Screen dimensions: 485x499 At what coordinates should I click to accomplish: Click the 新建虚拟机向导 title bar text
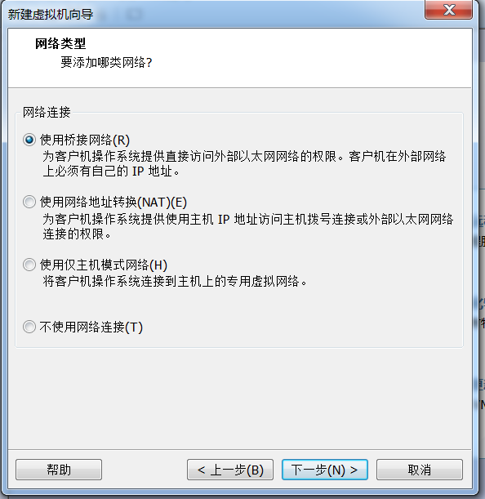[x=51, y=15]
